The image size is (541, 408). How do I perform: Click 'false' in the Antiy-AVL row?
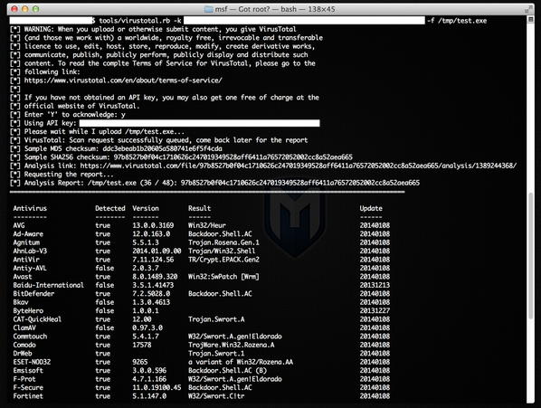(105, 268)
